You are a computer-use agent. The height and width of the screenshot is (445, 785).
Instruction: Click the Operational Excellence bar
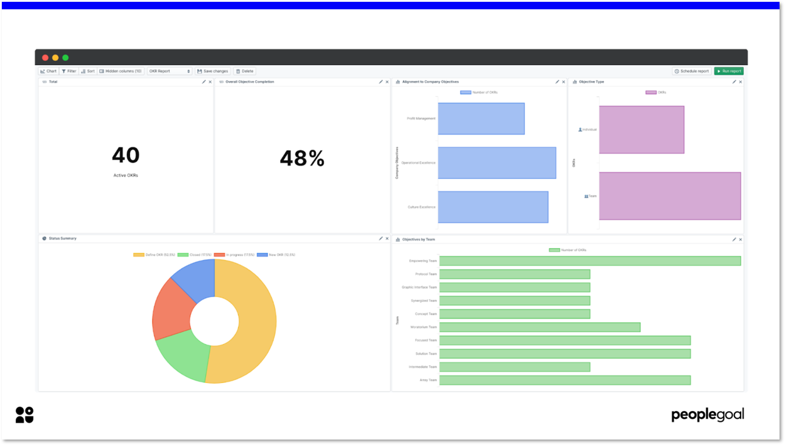coord(497,163)
